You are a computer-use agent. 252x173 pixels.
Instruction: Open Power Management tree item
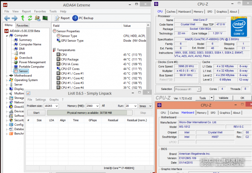32,62
